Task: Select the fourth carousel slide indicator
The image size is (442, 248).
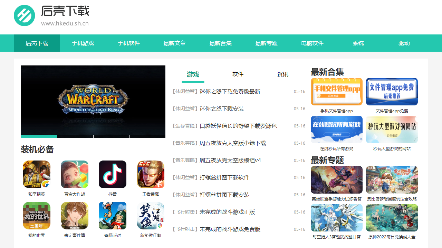Action: point(147,136)
